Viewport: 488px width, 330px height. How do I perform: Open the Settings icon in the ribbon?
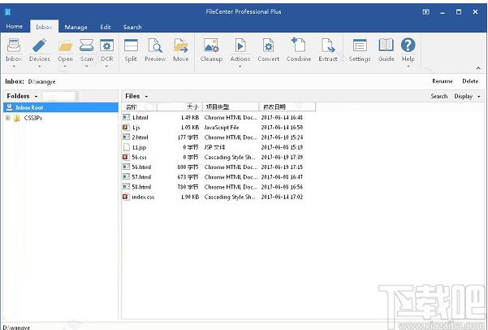[x=360, y=46]
